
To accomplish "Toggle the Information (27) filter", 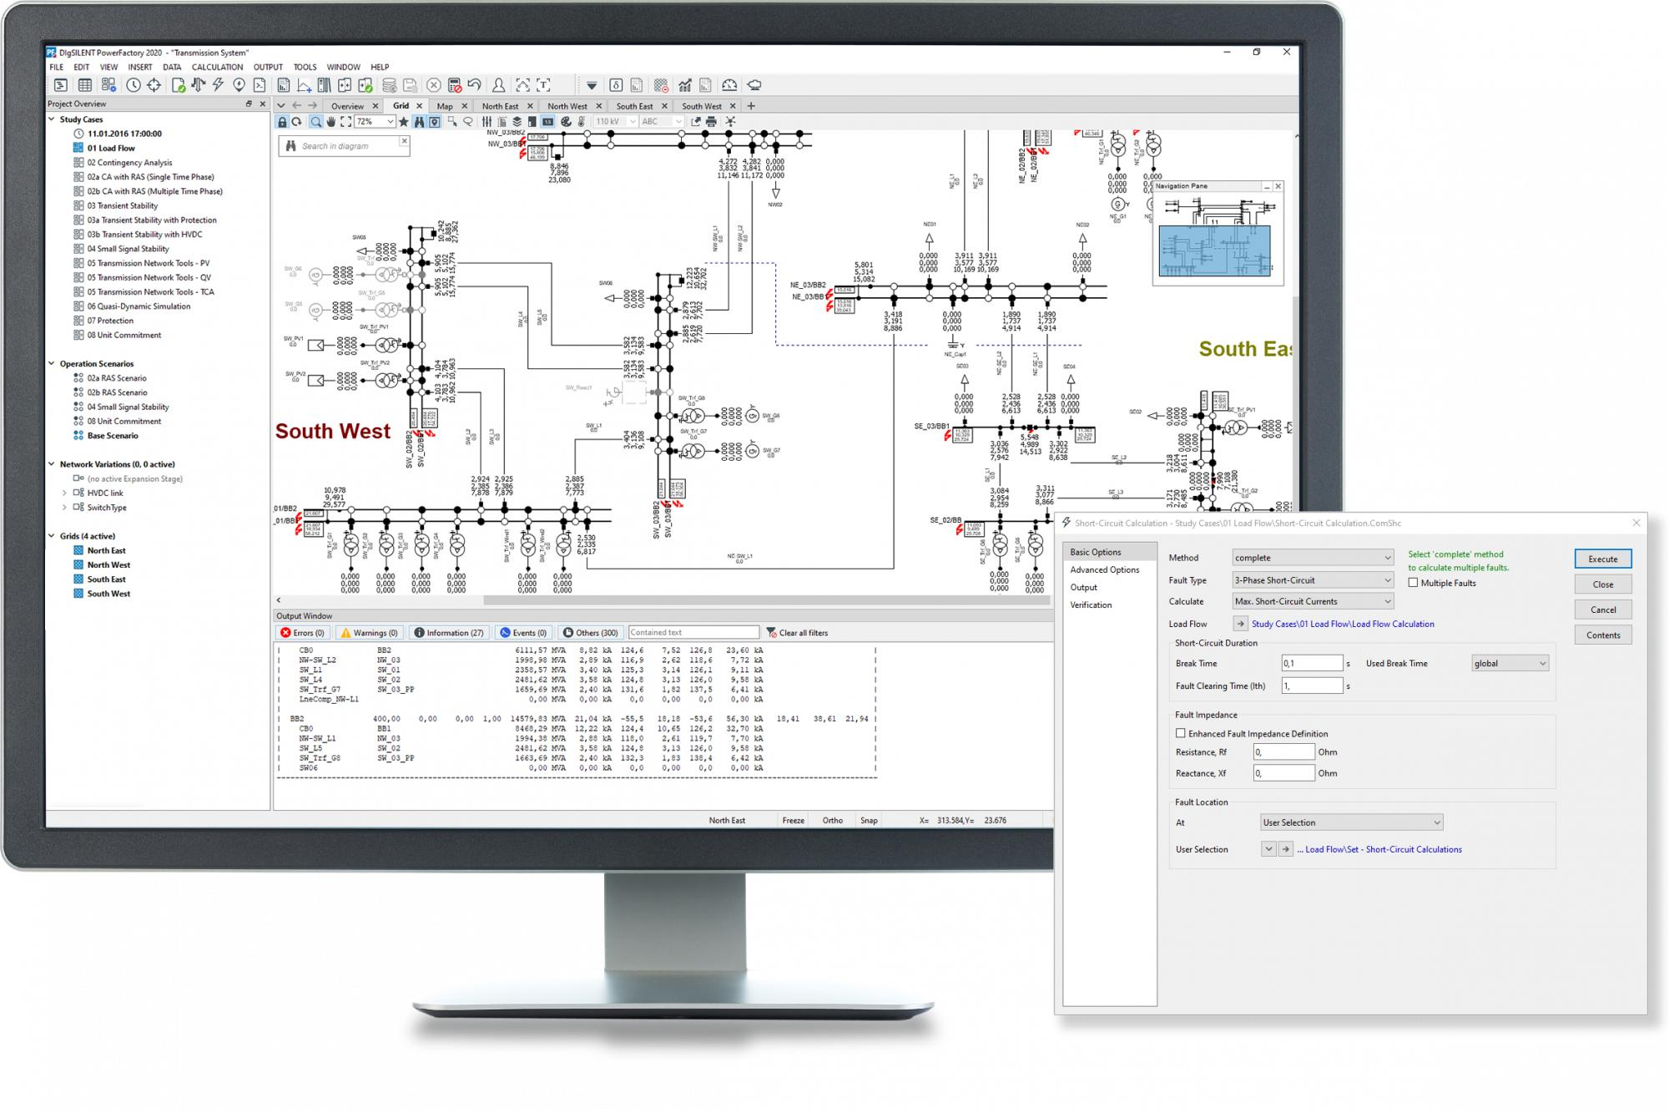I will click(x=449, y=633).
